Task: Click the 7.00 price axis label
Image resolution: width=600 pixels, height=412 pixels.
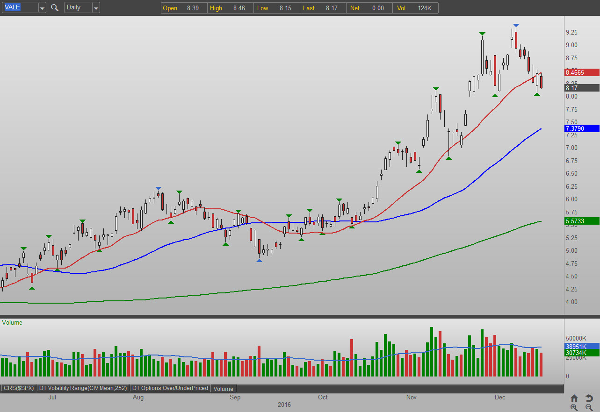Action: click(x=571, y=148)
